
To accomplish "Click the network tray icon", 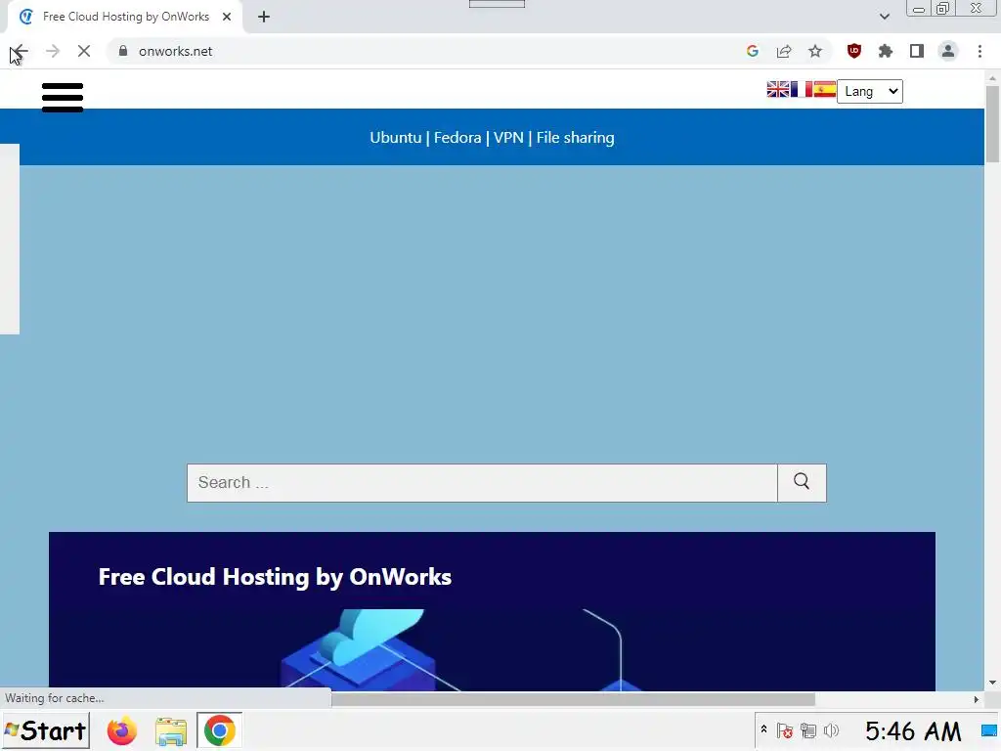I will click(x=807, y=730).
